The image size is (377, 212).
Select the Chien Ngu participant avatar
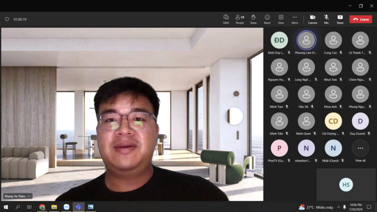click(x=360, y=67)
